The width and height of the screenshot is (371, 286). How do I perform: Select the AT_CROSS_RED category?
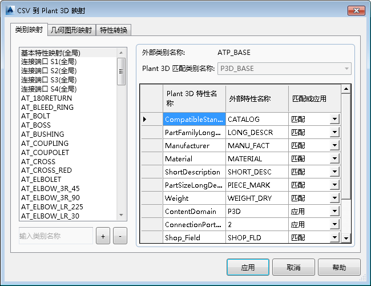click(x=68, y=170)
